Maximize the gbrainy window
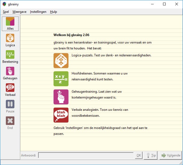Image resolution: width=183 pixels, height=165 pixels. pyautogui.click(x=164, y=4)
